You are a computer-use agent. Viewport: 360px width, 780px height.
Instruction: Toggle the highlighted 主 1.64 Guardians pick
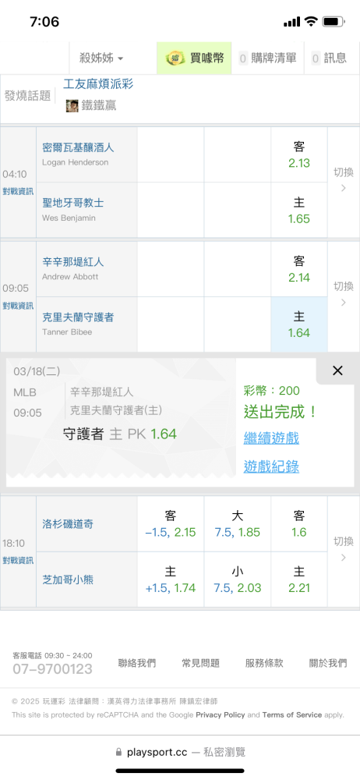299,324
